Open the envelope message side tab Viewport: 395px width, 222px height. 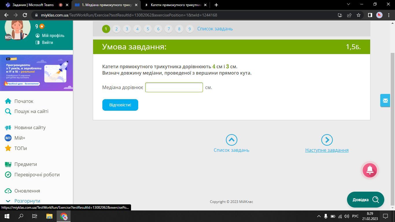click(385, 101)
